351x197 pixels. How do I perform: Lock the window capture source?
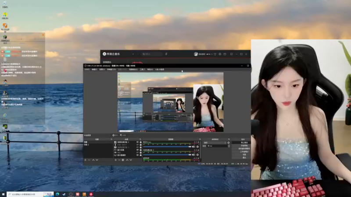tap(140, 150)
